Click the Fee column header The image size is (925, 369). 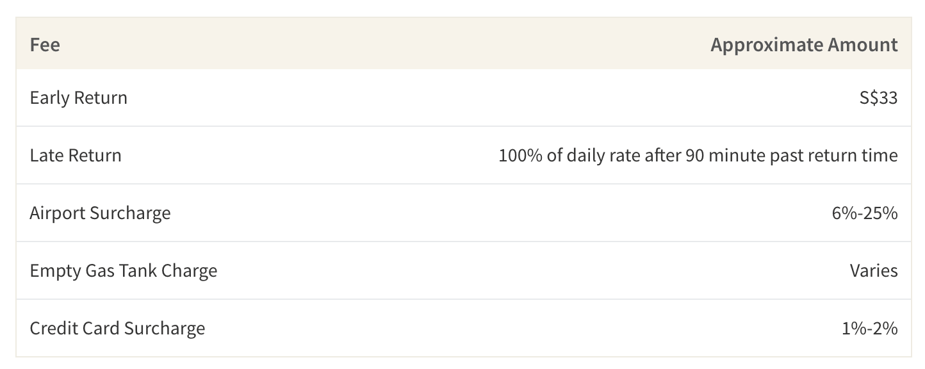(45, 45)
